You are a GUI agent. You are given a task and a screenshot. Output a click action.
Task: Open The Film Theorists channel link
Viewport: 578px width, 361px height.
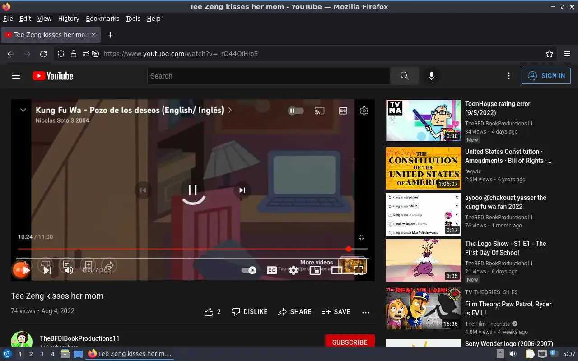487,324
